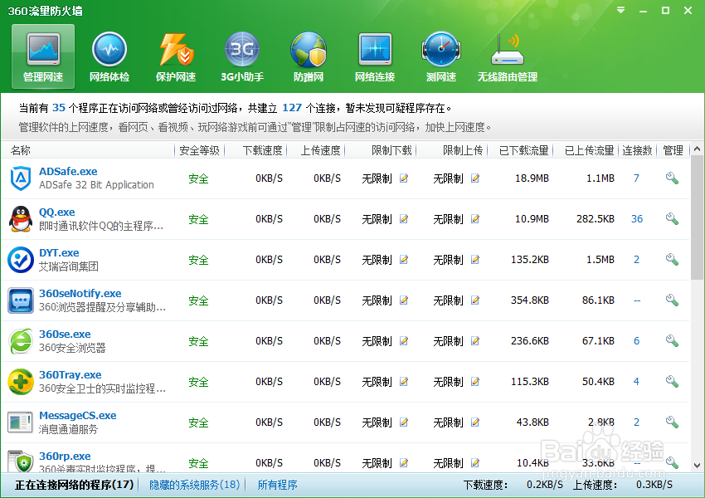Edit upload limit for ADSafe.exe

[474, 178]
